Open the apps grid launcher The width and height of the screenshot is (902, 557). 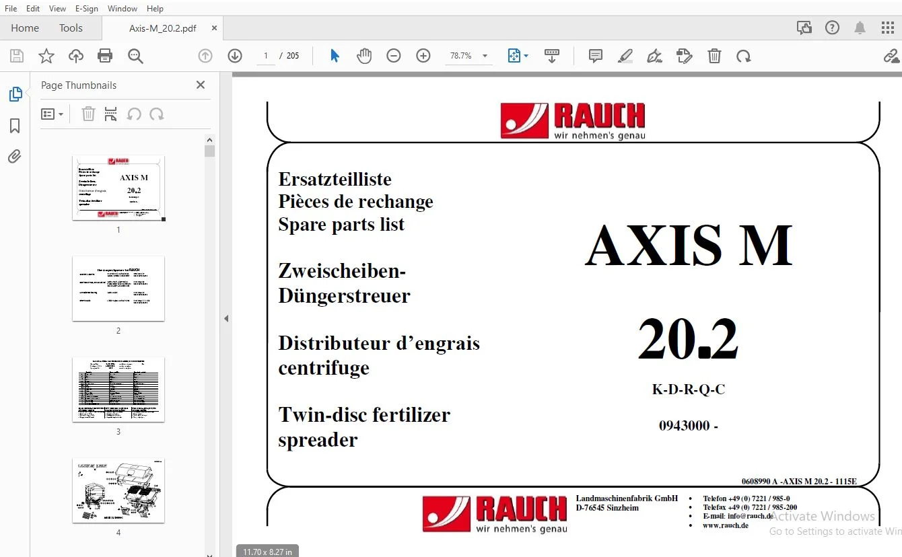[888, 28]
